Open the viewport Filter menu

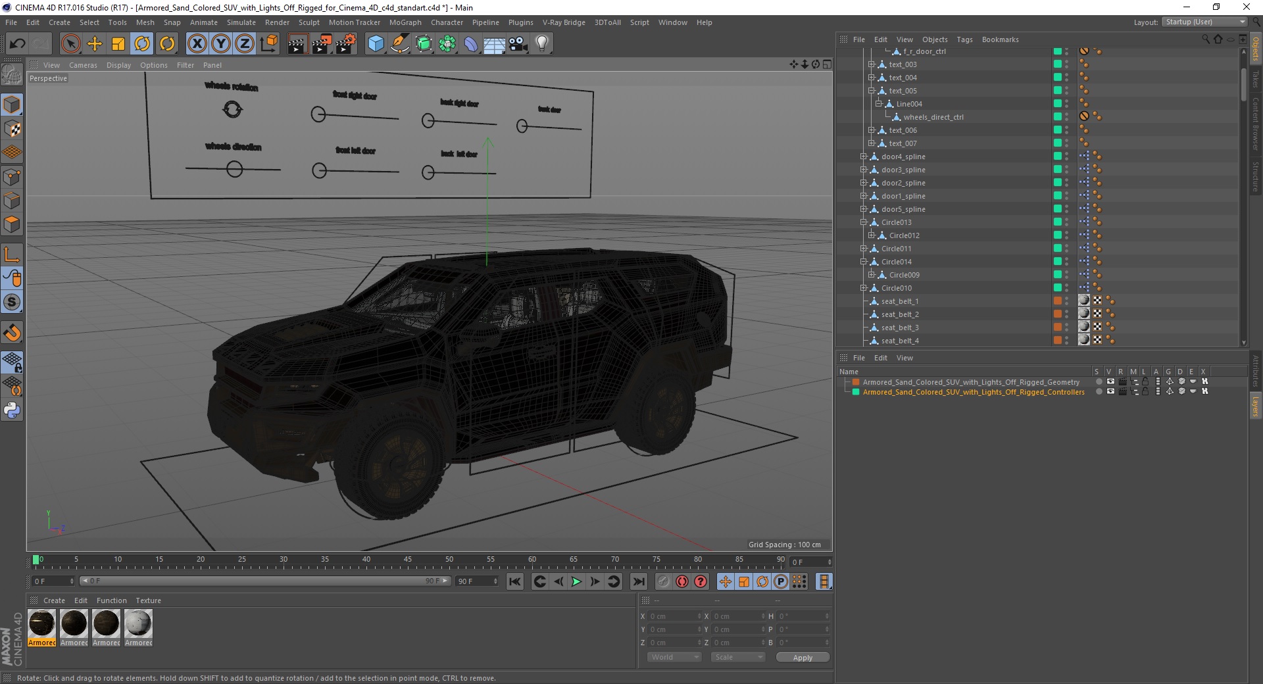186,65
